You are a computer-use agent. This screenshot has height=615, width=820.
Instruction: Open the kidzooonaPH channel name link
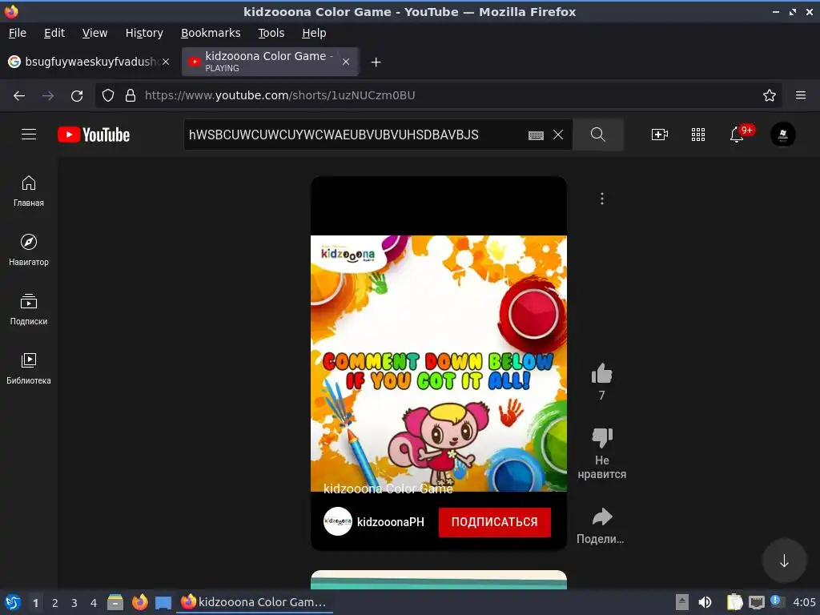(x=390, y=522)
